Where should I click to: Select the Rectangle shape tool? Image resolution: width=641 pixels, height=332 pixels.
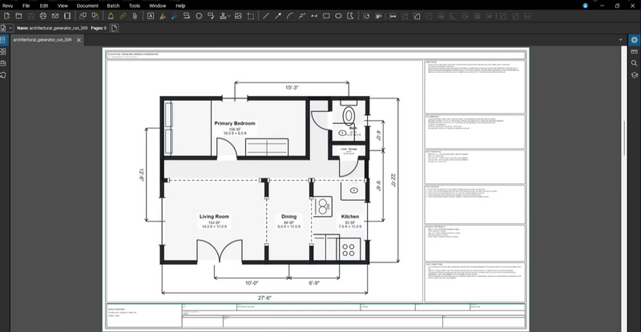point(326,16)
